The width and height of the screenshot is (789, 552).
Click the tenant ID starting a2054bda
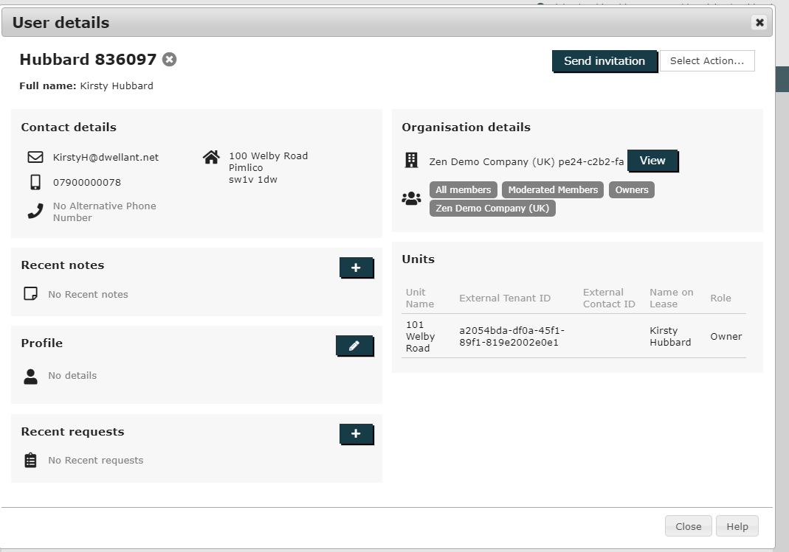(x=511, y=337)
